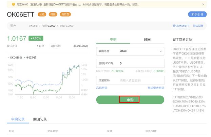The height and width of the screenshot is (137, 211).
Task: Click the OK06ETT page title
Action: [21, 14]
